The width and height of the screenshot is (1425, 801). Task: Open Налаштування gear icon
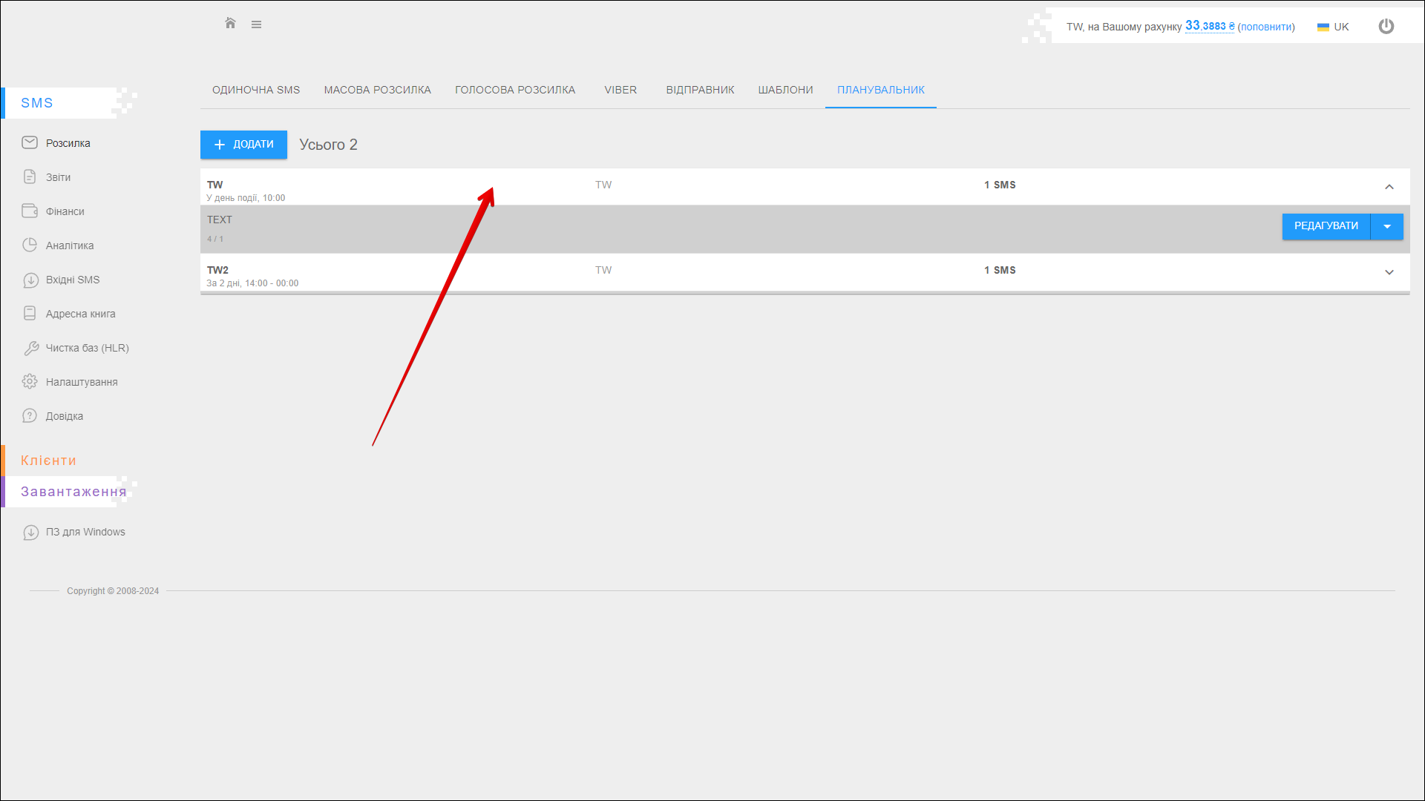coord(30,381)
